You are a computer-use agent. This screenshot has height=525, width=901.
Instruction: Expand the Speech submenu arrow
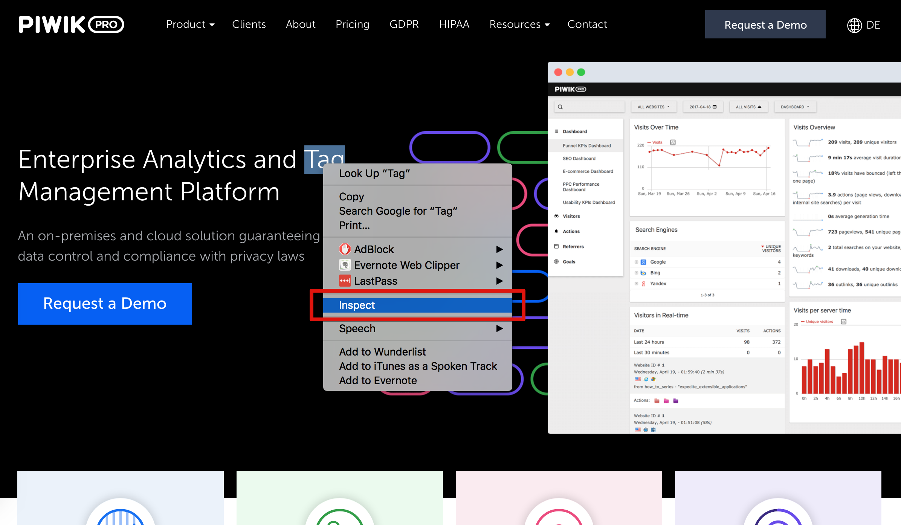(x=499, y=328)
